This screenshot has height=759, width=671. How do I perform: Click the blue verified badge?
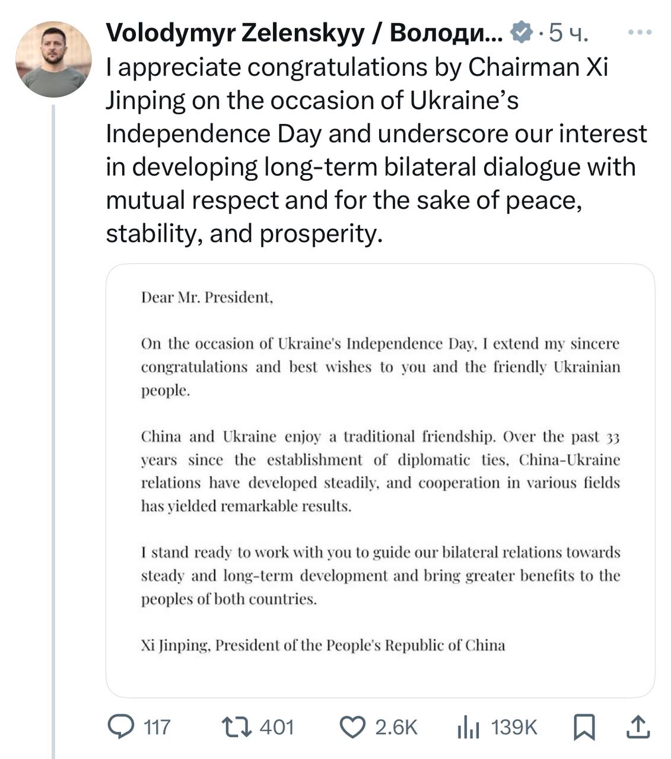[x=521, y=33]
